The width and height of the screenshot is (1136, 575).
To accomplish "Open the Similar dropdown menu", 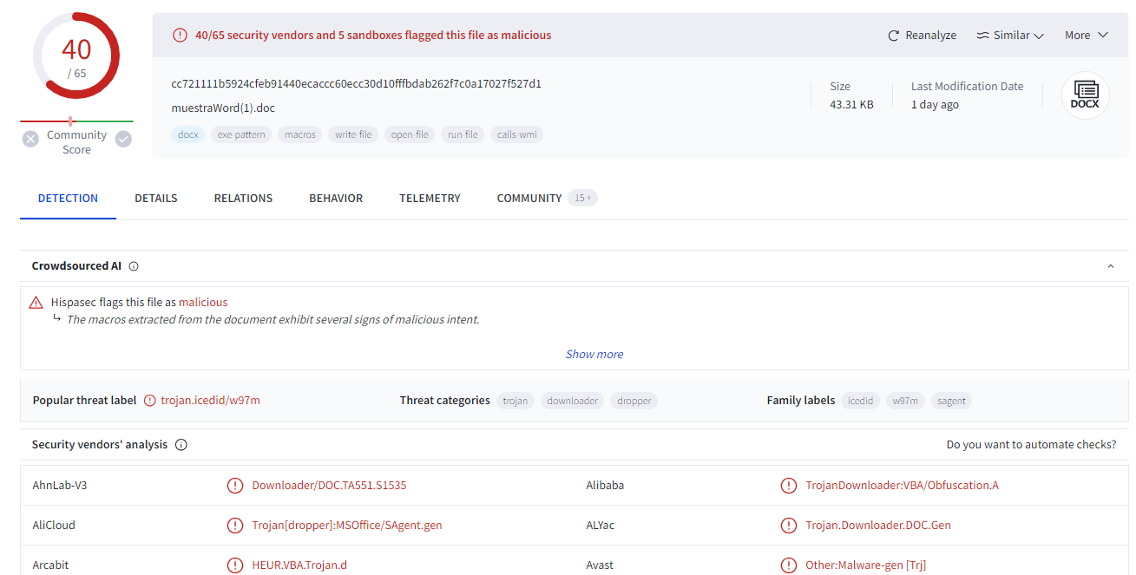I will 1010,36.
